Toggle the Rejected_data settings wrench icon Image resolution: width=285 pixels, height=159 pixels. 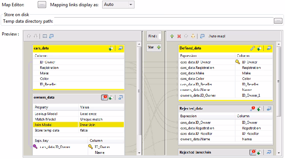[x=252, y=109]
